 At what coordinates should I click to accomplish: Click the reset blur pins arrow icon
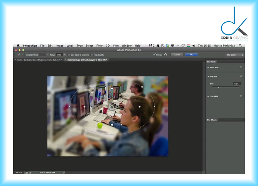coord(165,55)
